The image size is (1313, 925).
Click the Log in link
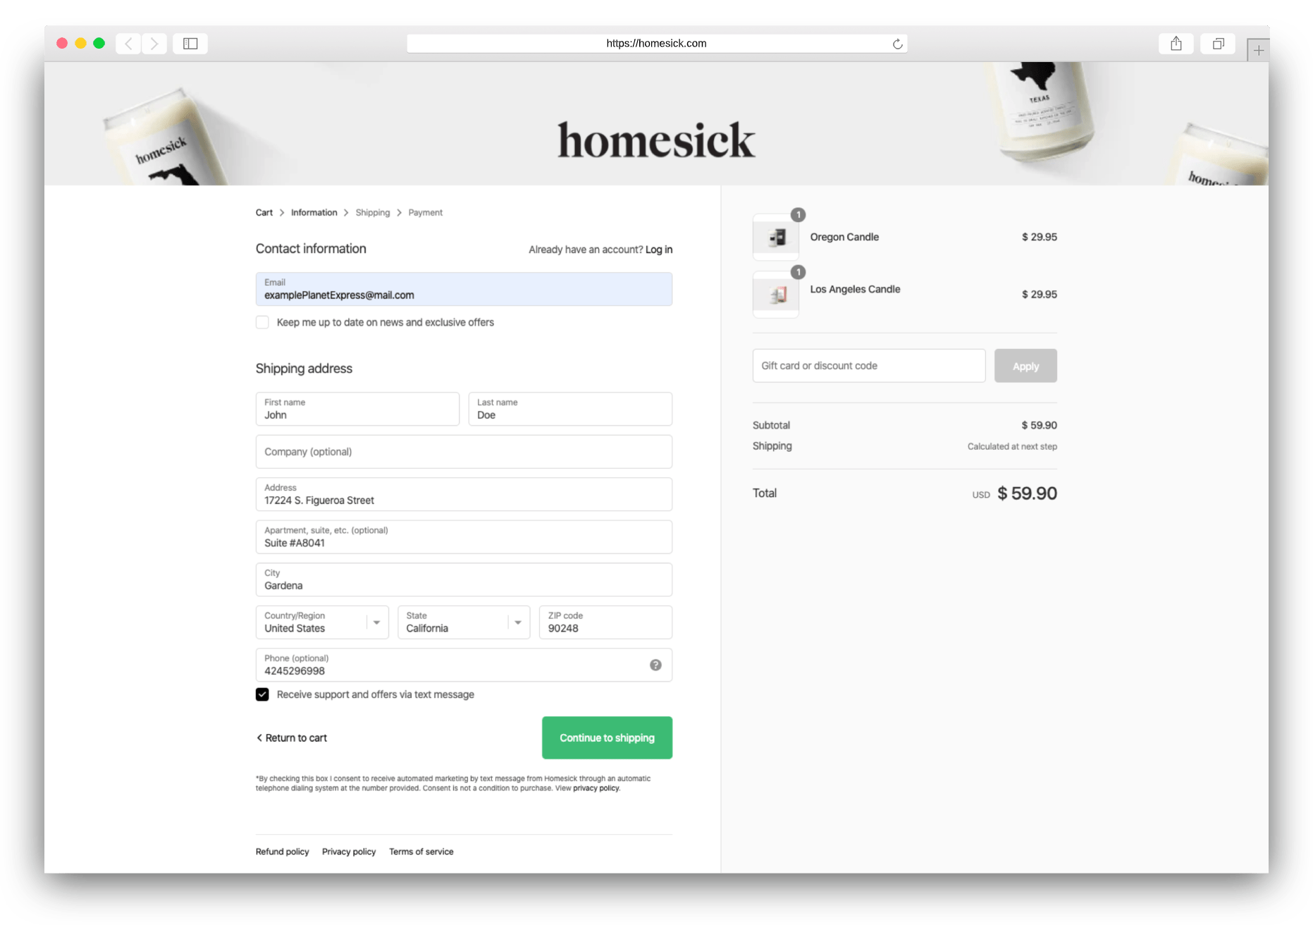click(659, 250)
